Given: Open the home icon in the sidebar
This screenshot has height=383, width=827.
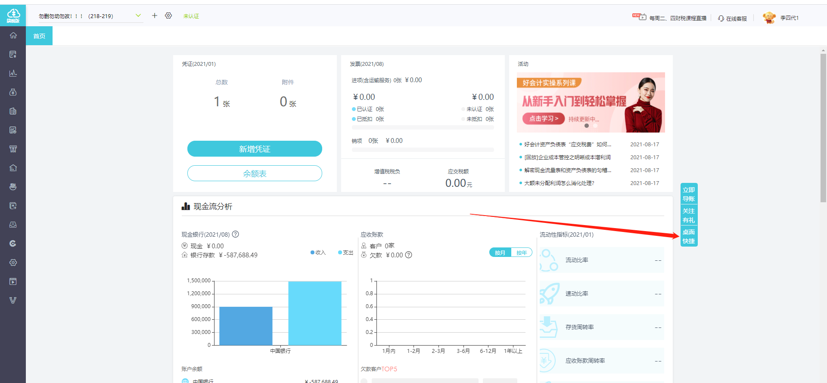Looking at the screenshot, I should coord(13,35).
